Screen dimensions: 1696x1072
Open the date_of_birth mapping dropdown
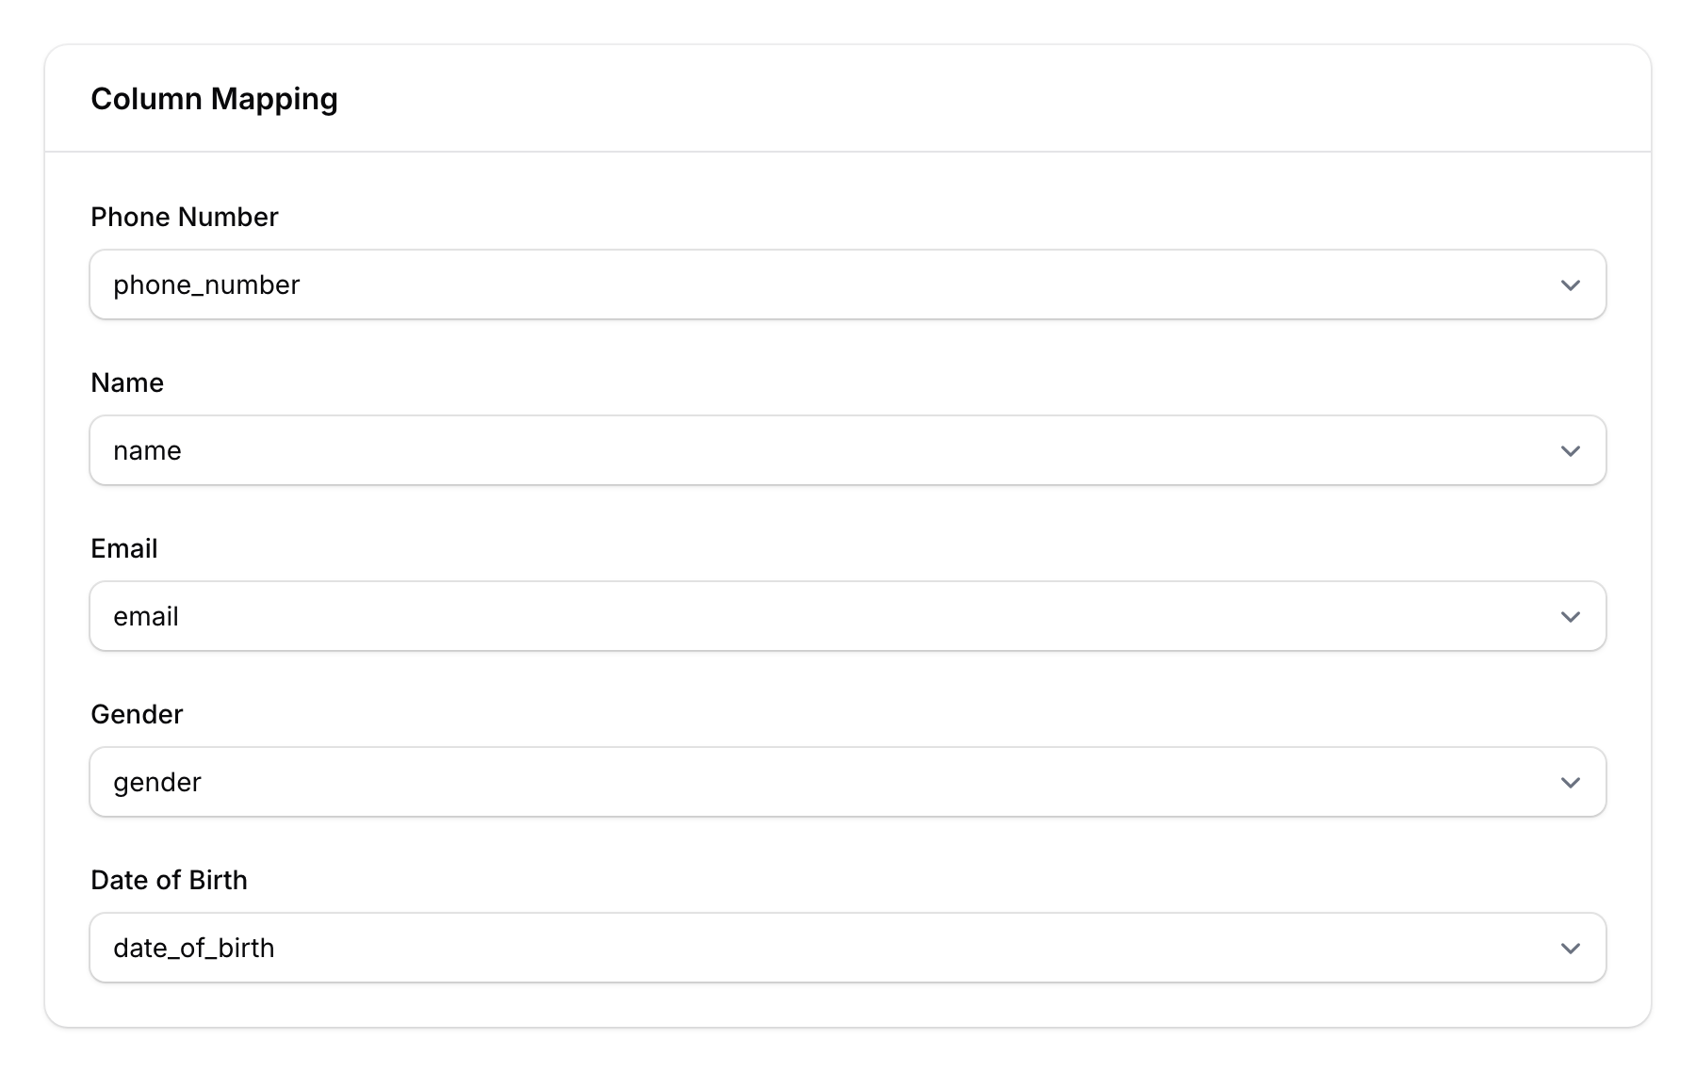848,948
